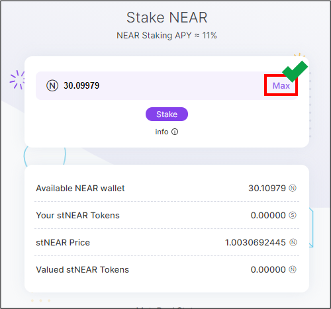This screenshot has height=309, width=331.
Task: Click the 30.10979 available balance value
Action: (267, 189)
